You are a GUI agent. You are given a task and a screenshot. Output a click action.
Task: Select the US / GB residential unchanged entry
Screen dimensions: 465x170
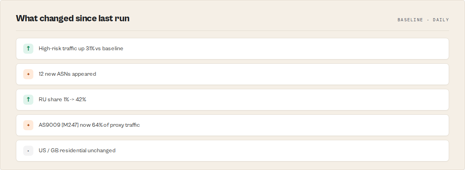point(77,151)
